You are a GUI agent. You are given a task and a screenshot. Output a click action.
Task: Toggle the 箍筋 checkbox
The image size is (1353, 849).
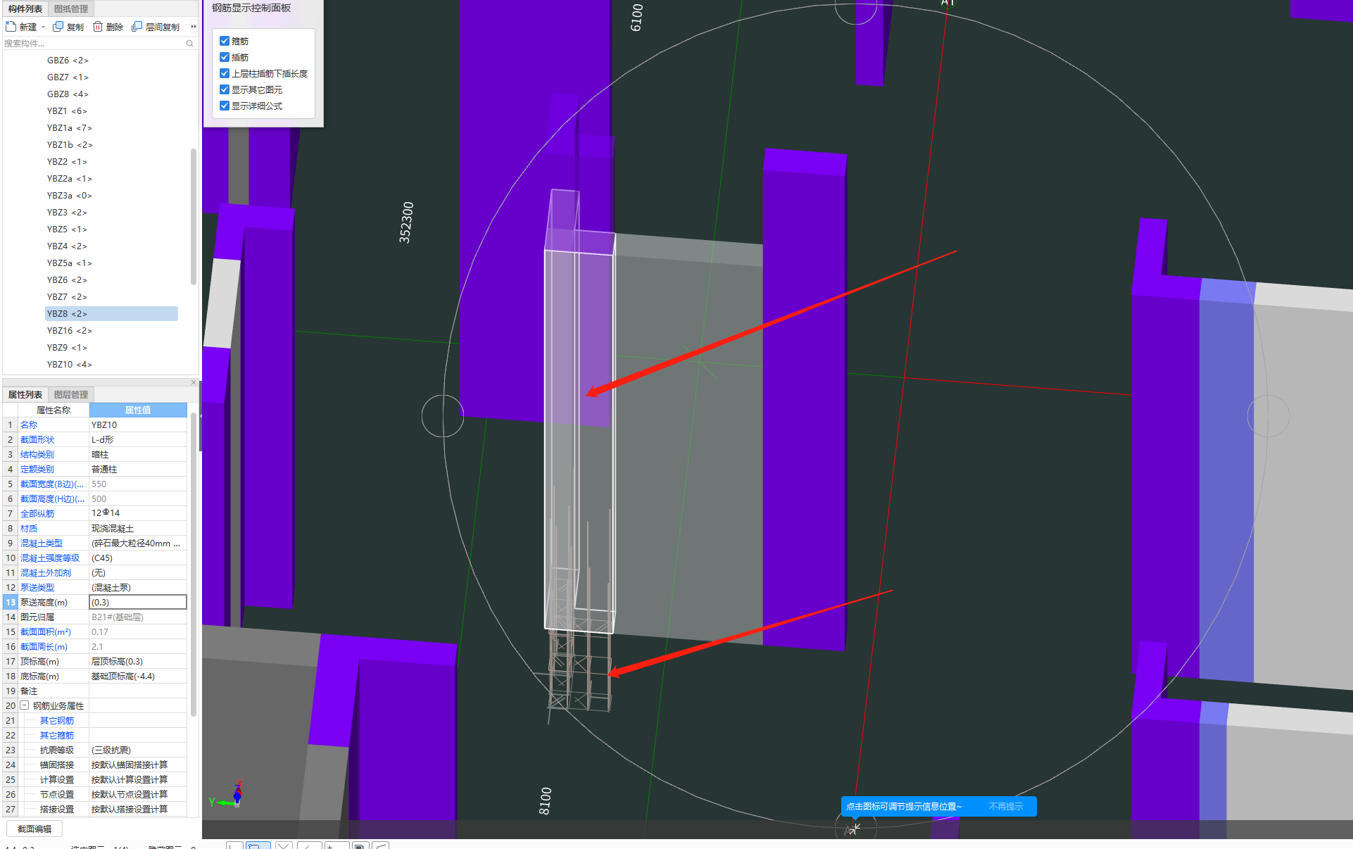[x=225, y=41]
